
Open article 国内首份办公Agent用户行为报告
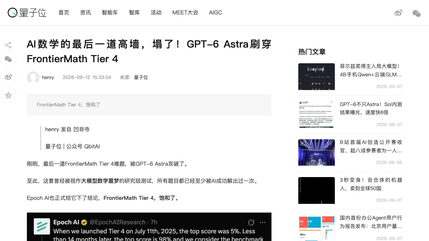pyautogui.click(x=371, y=222)
